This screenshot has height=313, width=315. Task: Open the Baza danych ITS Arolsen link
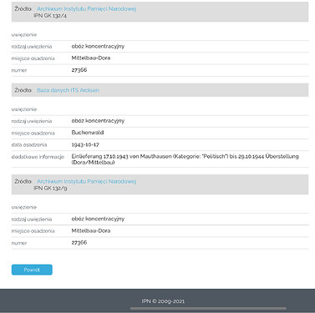pos(68,90)
